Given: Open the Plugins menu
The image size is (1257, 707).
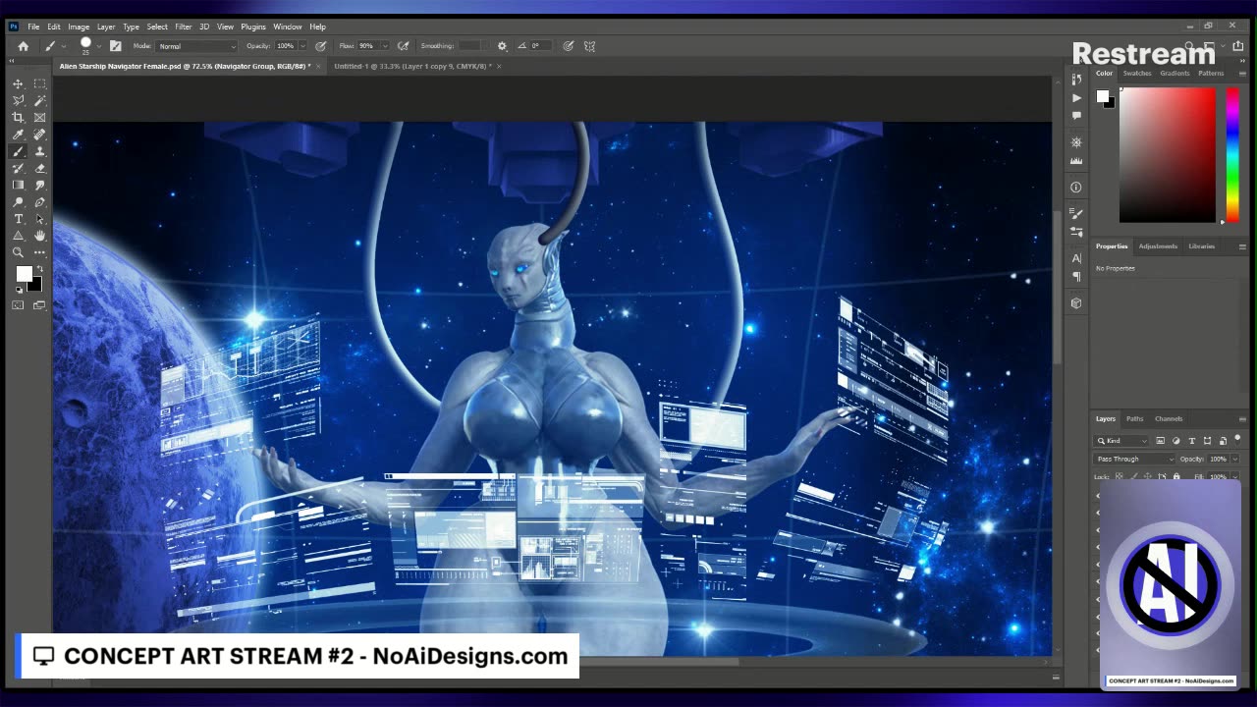Looking at the screenshot, I should (x=253, y=27).
